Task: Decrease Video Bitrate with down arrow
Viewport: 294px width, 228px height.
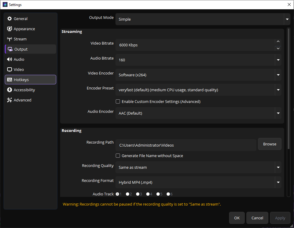Action: tap(278, 48)
